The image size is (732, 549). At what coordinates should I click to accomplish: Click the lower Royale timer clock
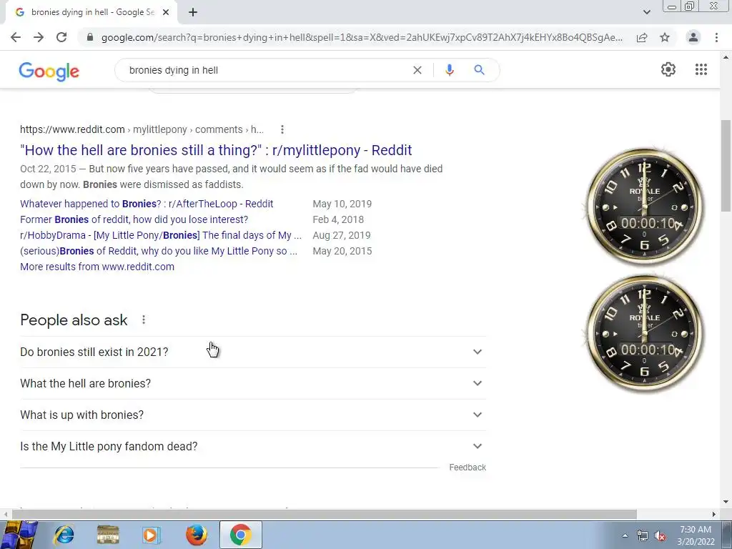click(x=645, y=334)
